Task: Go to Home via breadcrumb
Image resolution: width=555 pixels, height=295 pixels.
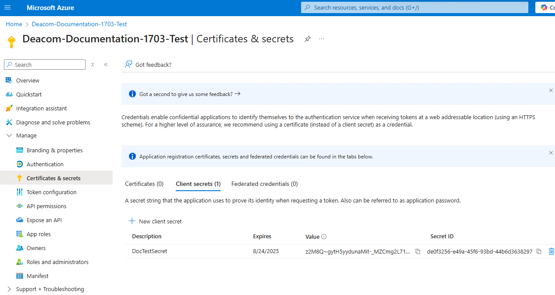Action: coord(14,24)
